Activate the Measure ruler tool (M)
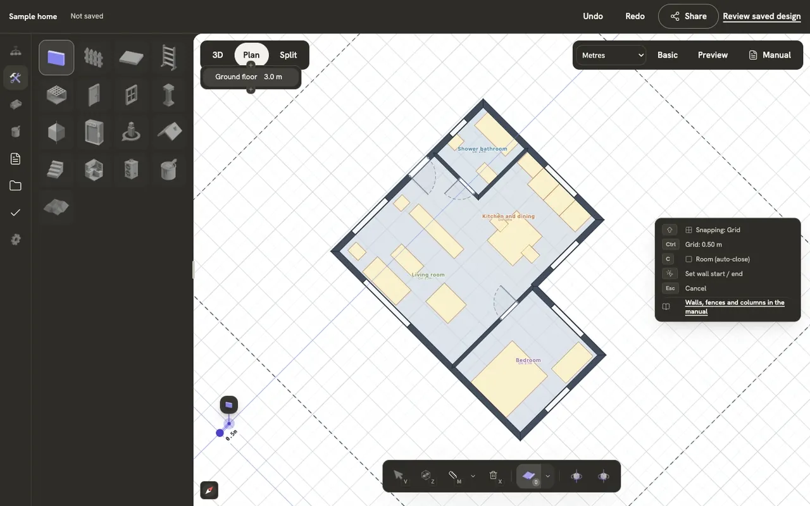The image size is (810, 506). [x=453, y=476]
